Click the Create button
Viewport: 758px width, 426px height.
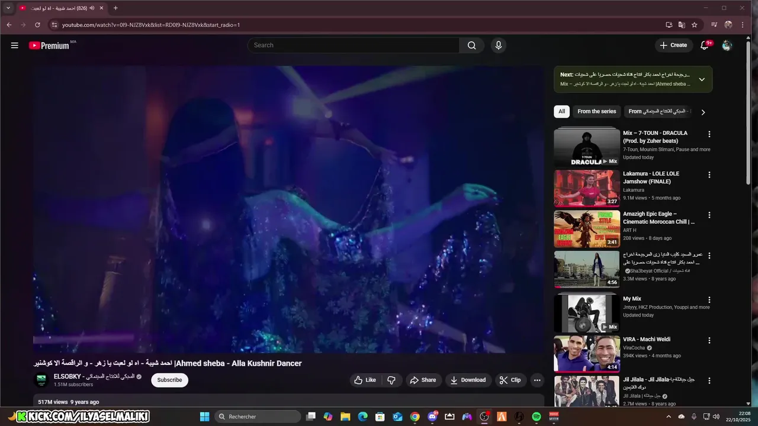click(674, 46)
